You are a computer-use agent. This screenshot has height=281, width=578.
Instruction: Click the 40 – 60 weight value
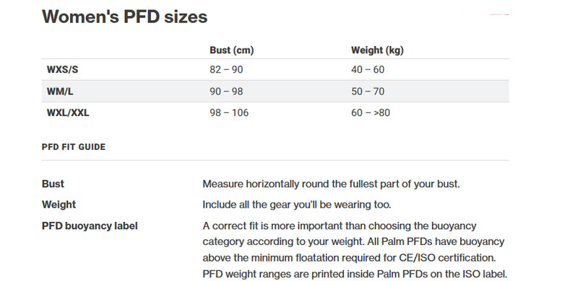(368, 69)
